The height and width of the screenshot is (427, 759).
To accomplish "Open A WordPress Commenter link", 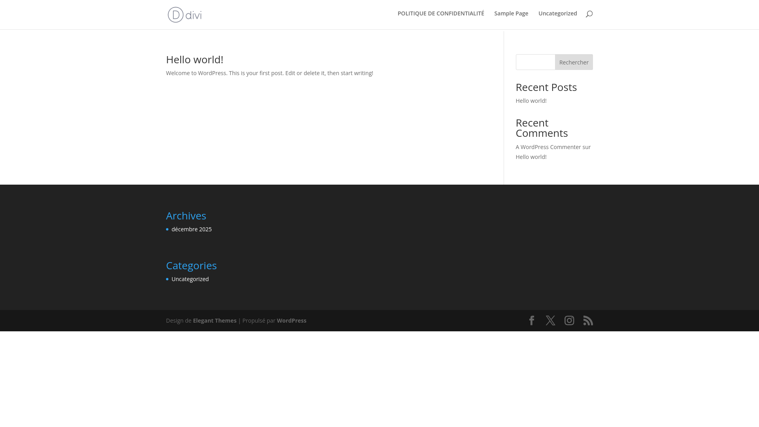I will point(548,147).
